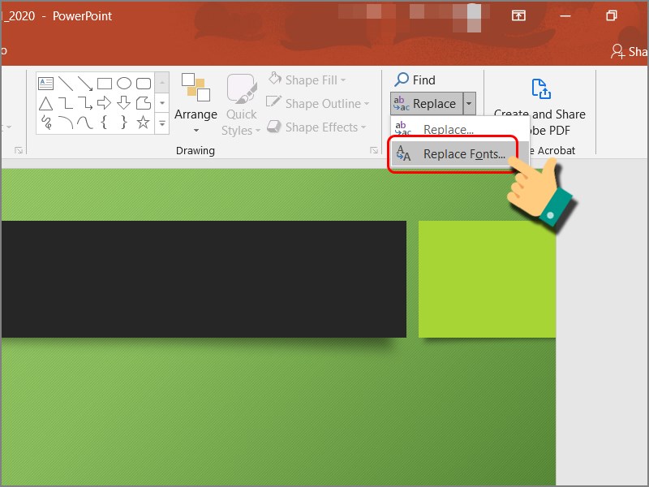This screenshot has height=487, width=649.
Task: Select the Arc shape
Action: pos(66,123)
